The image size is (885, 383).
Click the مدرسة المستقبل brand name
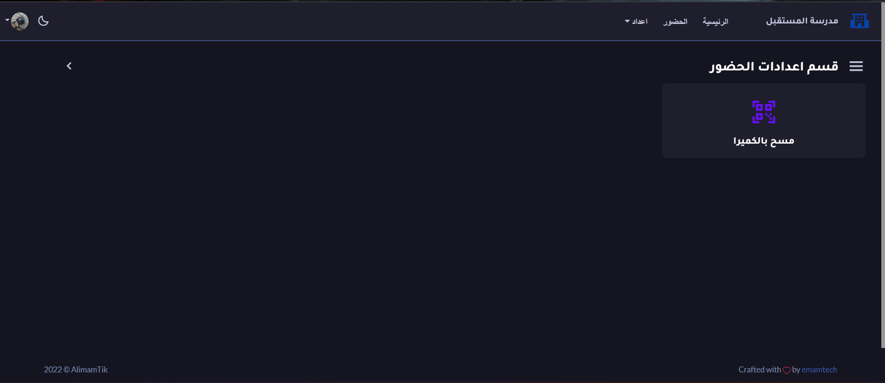(x=802, y=21)
